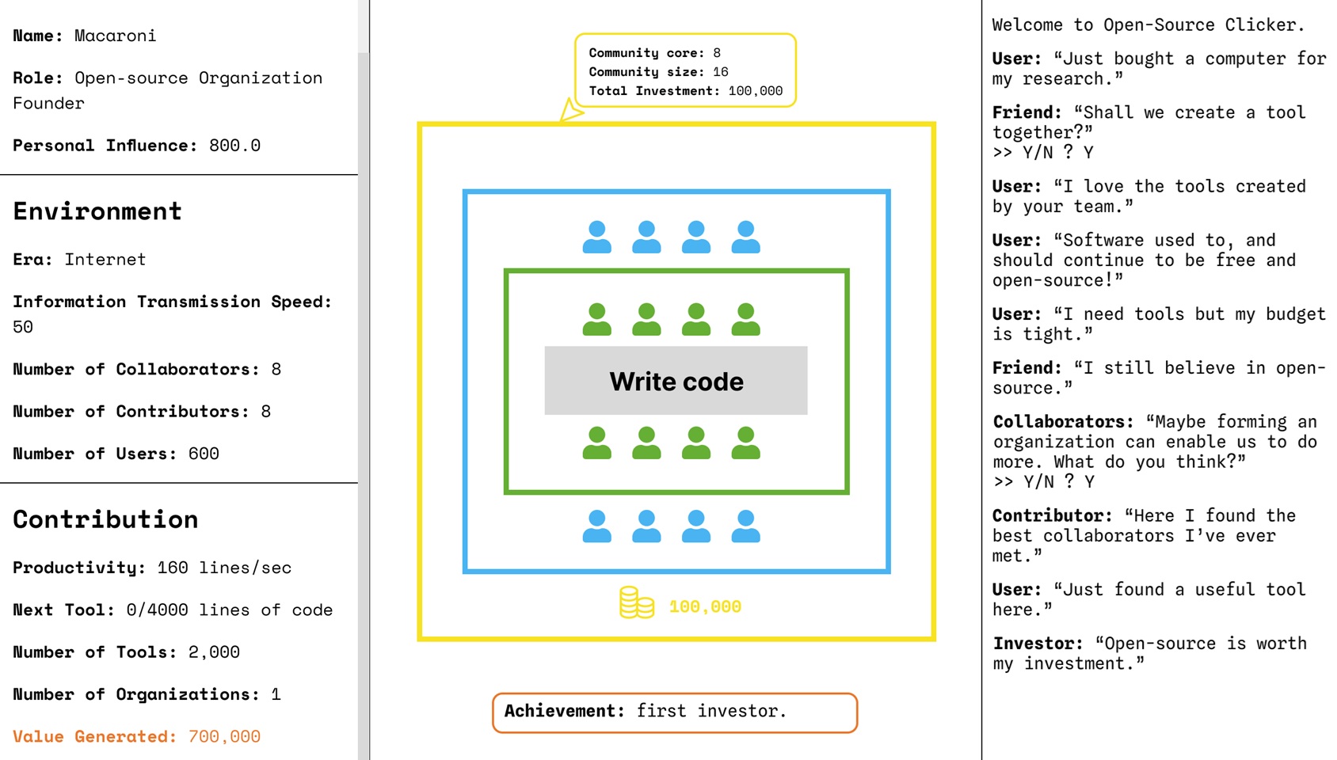Click the Information Transmission Speed value

click(23, 327)
